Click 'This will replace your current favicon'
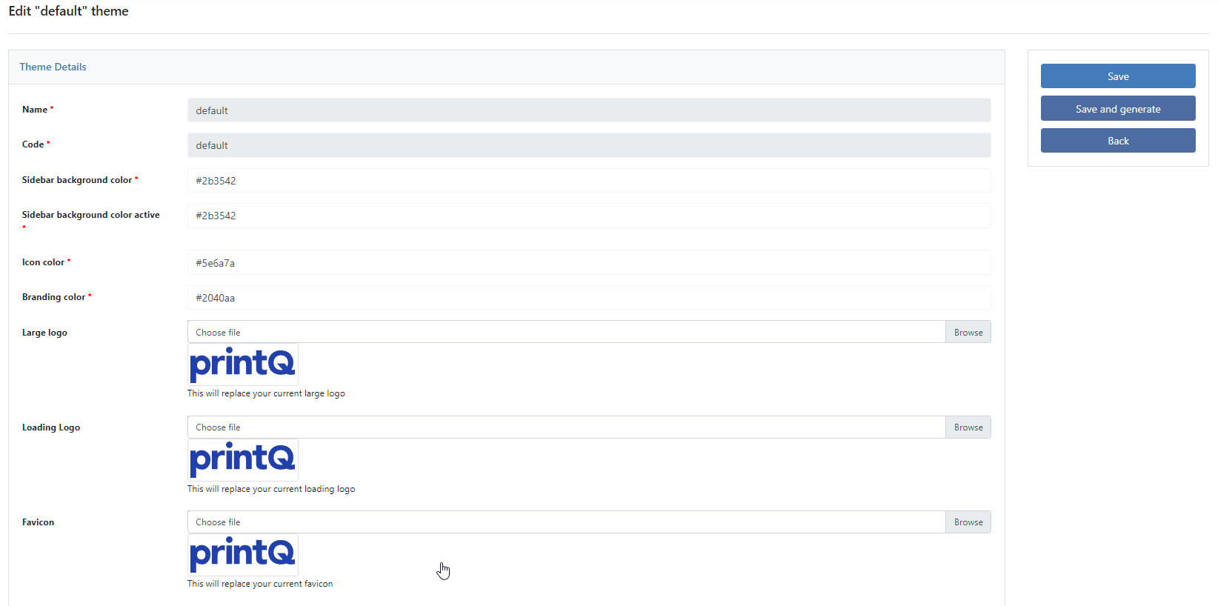 (x=260, y=584)
